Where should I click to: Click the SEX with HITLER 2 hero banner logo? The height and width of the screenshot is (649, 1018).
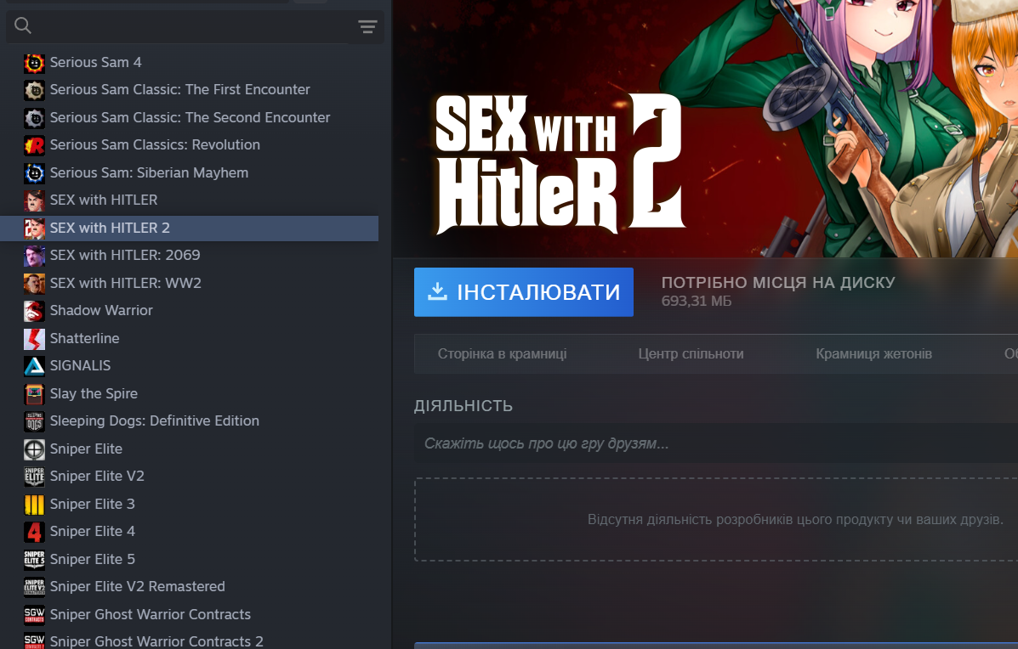point(559,163)
